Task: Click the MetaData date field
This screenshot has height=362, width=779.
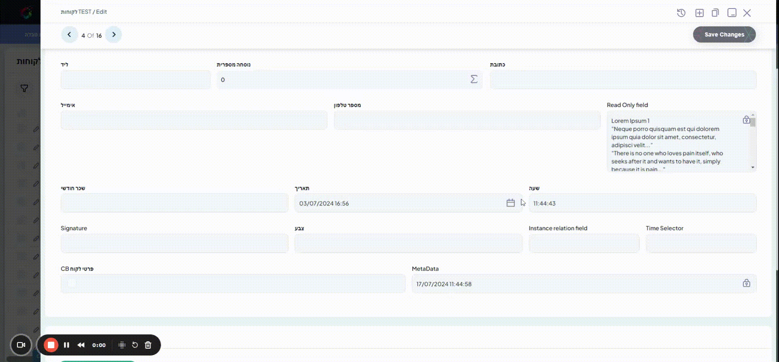Action: [x=584, y=283]
